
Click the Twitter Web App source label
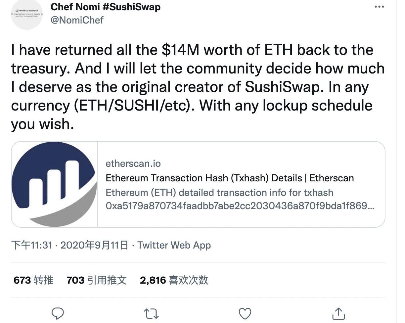(174, 245)
